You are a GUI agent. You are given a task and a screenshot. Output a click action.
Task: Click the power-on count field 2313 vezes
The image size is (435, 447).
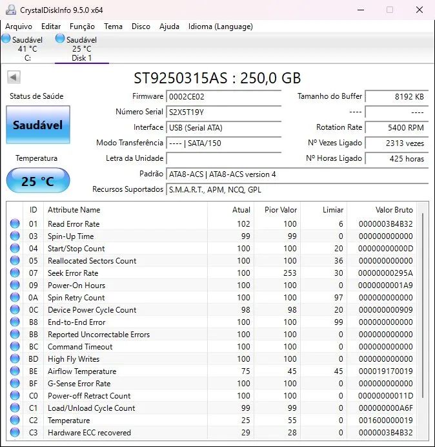pyautogui.click(x=396, y=143)
